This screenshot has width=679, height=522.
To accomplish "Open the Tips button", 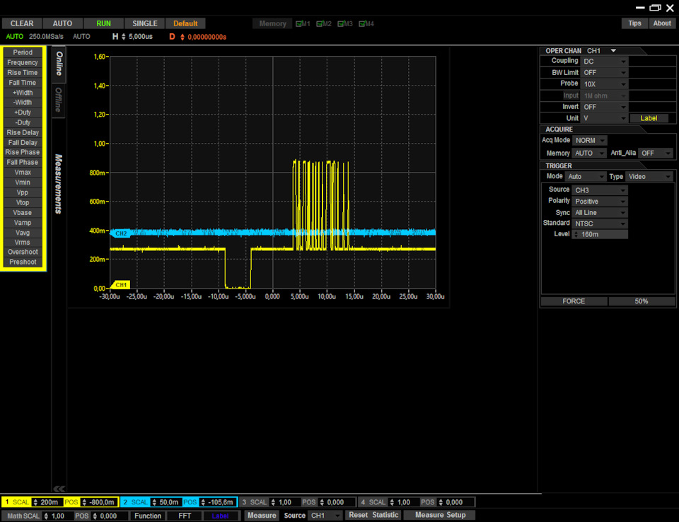I will [635, 23].
